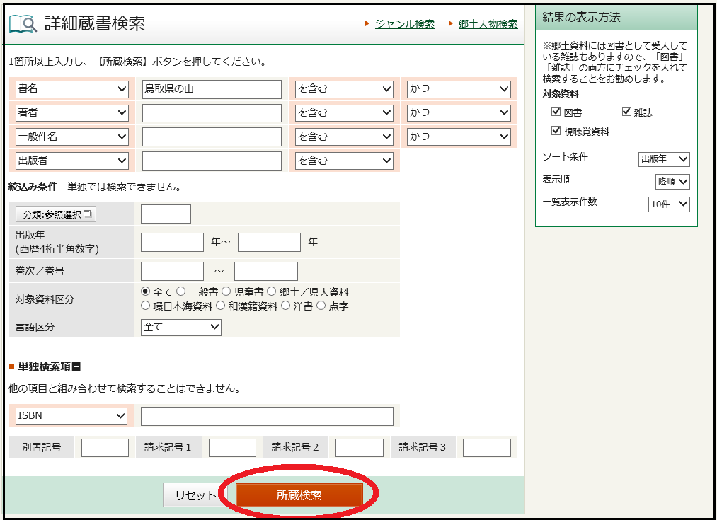717x520 pixels.
Task: Open the かつ dropdown in the 一般件名 row
Action: click(459, 136)
